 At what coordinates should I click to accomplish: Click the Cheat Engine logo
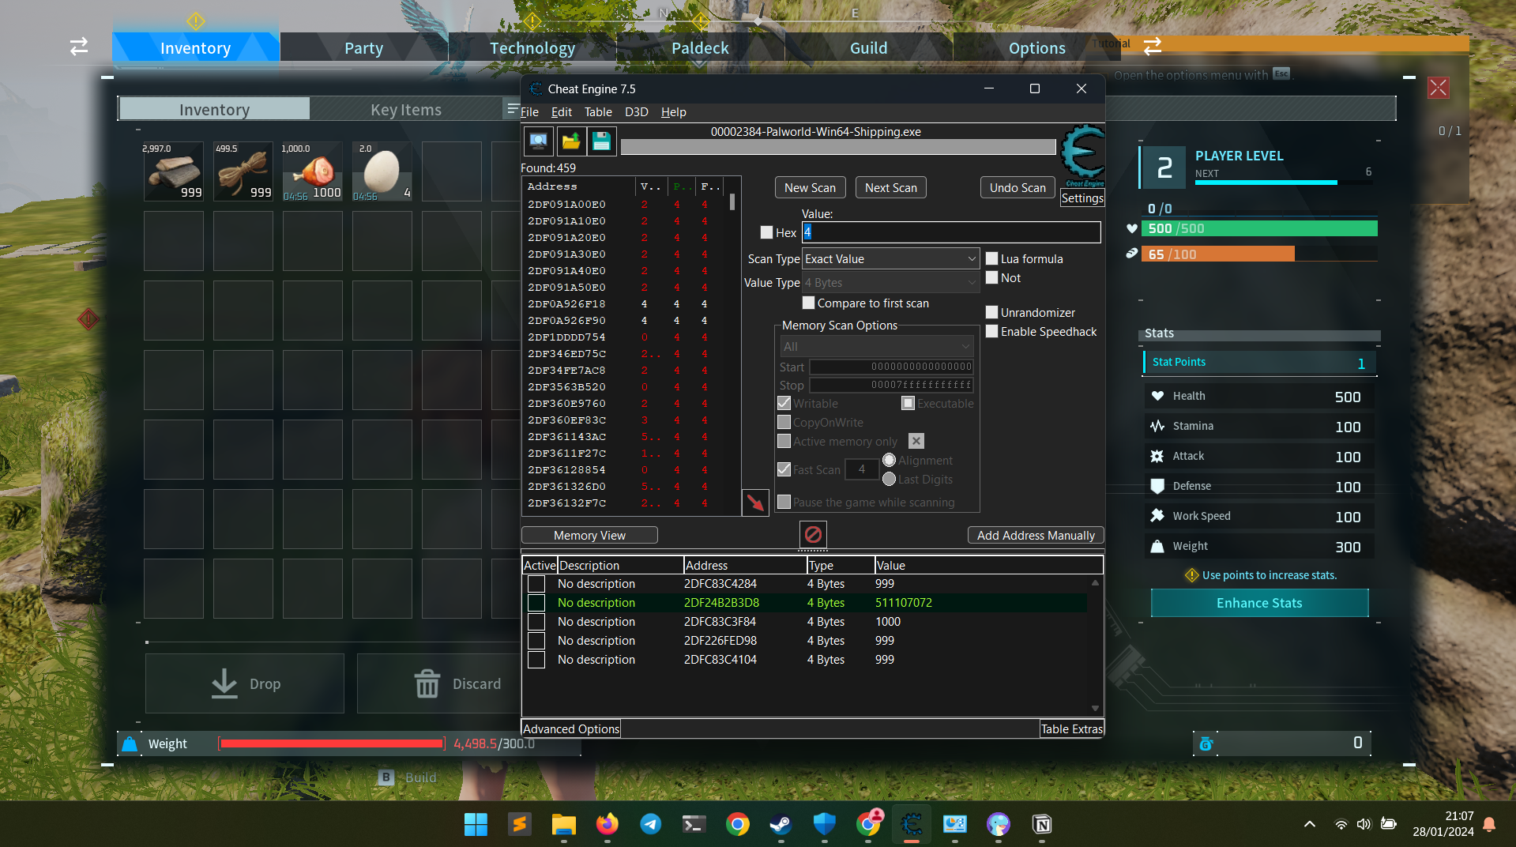1082,156
